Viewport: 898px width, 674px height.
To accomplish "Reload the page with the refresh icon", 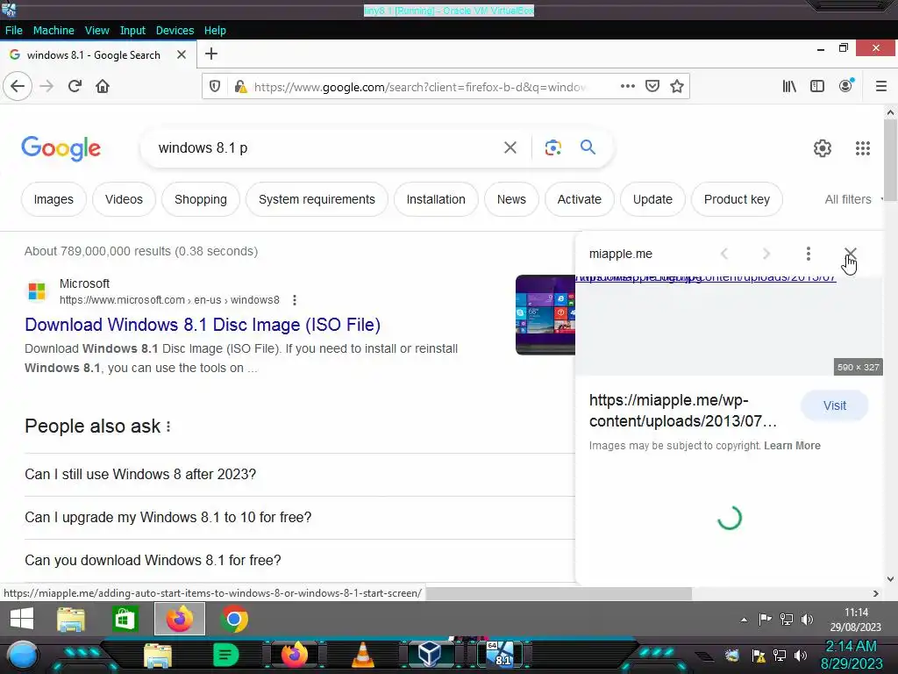I will [x=75, y=87].
